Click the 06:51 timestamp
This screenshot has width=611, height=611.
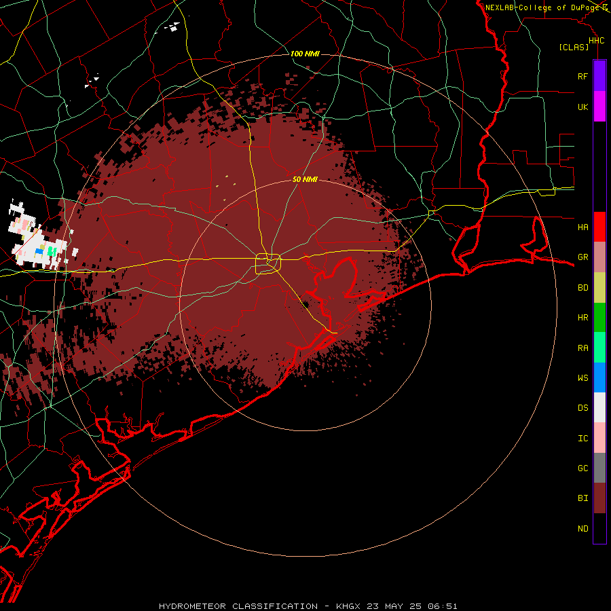click(441, 606)
